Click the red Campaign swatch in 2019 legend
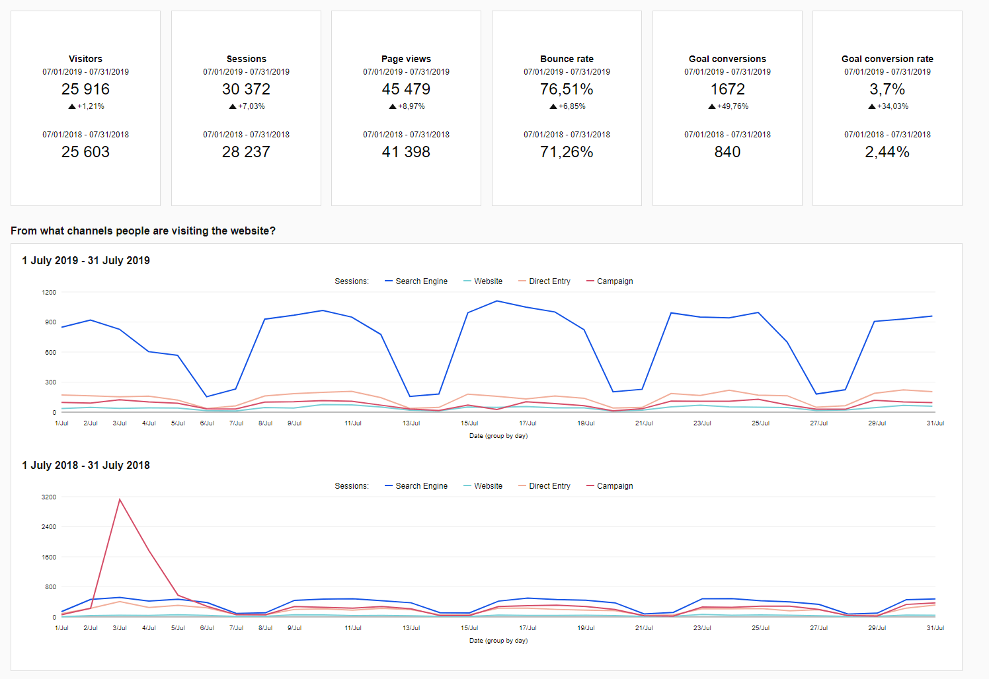Viewport: 989px width, 679px height. point(590,281)
